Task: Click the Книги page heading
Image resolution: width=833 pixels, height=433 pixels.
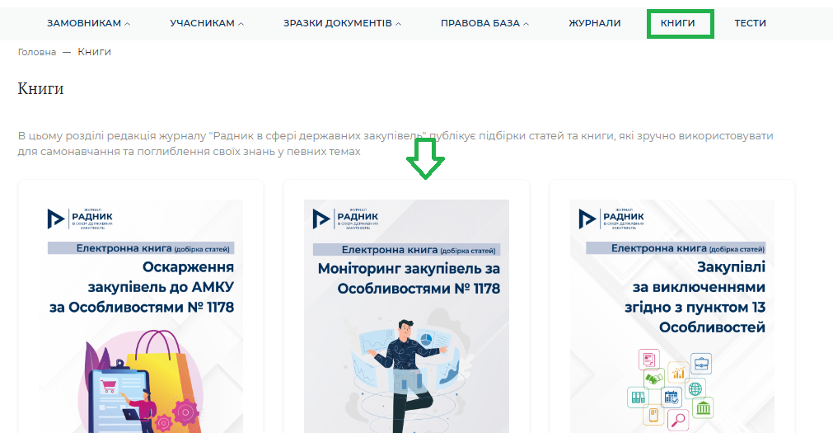Action: [x=40, y=88]
